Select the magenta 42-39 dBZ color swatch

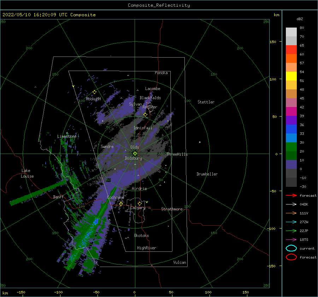[291, 112]
